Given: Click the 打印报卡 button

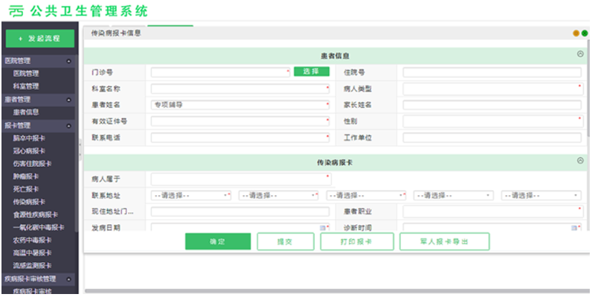Looking at the screenshot, I should (357, 242).
